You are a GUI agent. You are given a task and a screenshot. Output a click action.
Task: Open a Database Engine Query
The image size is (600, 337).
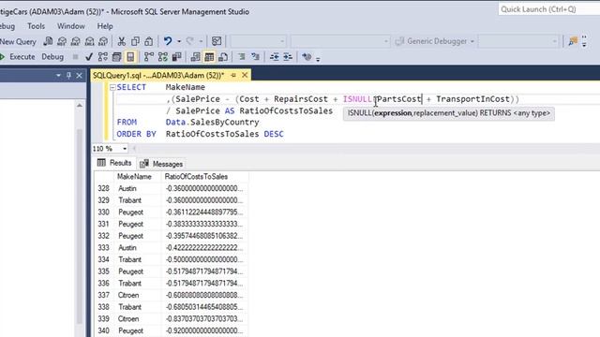pyautogui.click(x=48, y=41)
